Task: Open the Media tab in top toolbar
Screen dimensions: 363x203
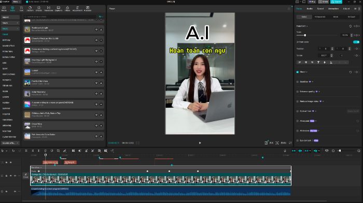Action: pyautogui.click(x=4, y=9)
